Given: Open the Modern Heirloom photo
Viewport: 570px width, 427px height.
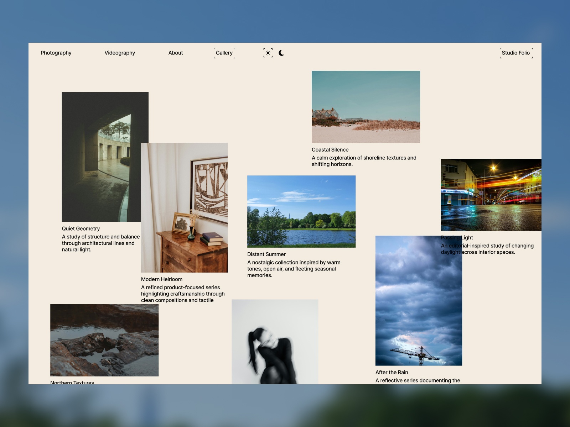Looking at the screenshot, I should click(x=184, y=208).
